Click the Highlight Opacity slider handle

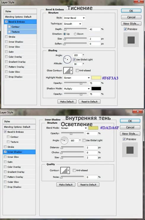(81, 83)
